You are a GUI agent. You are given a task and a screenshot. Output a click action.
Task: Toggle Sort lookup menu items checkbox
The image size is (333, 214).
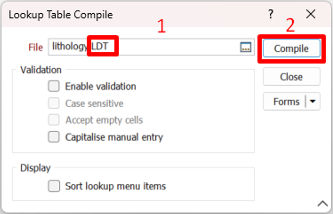[54, 186]
